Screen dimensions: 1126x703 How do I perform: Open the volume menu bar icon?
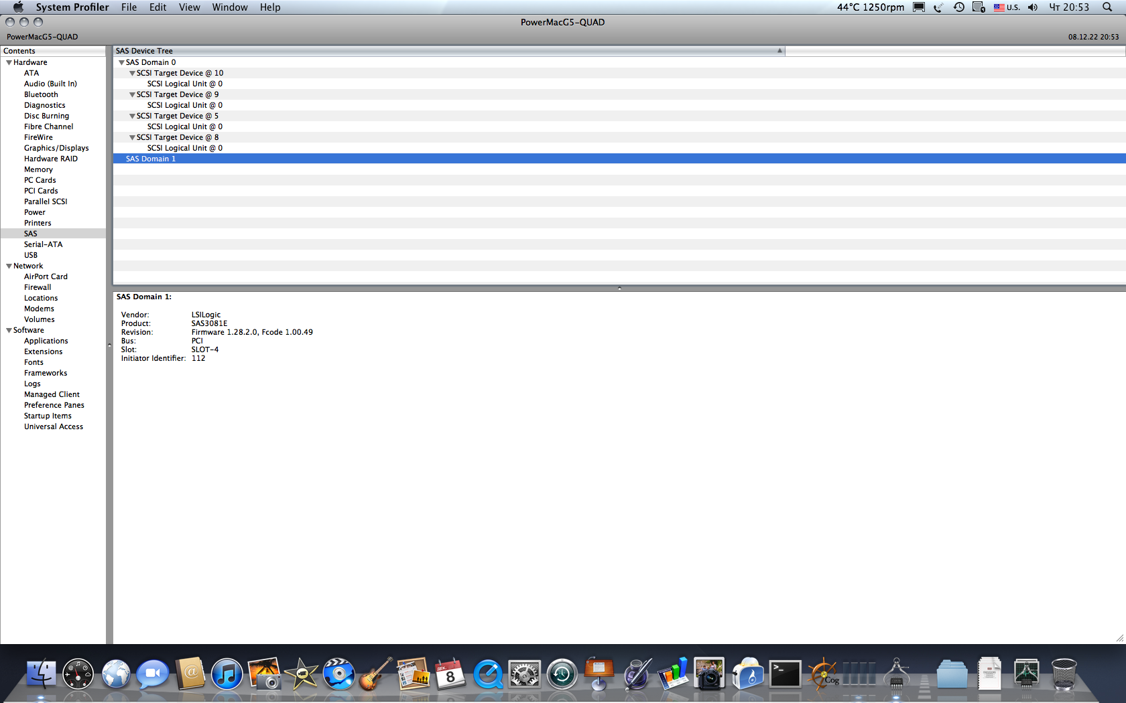1033,7
